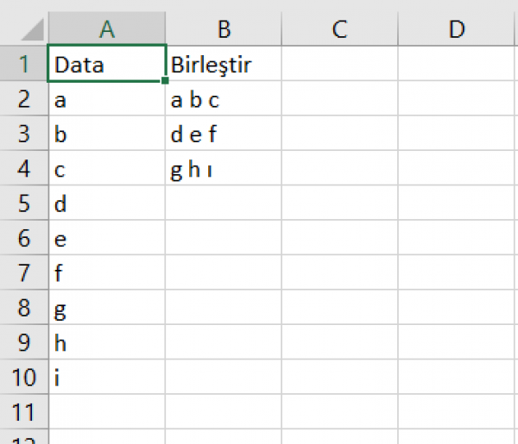Select row 7 header
The height and width of the screenshot is (444, 518).
pyautogui.click(x=24, y=272)
